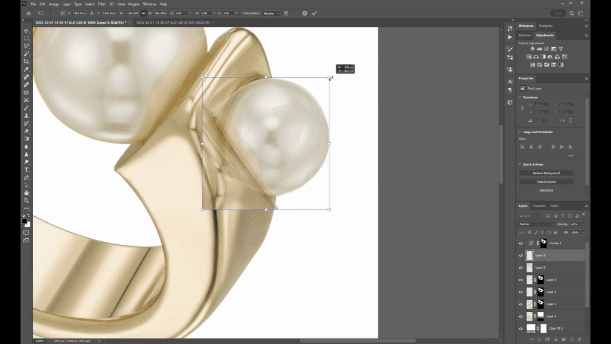Click the Home icon in options bar
The width and height of the screenshot is (611, 344).
pos(29,13)
